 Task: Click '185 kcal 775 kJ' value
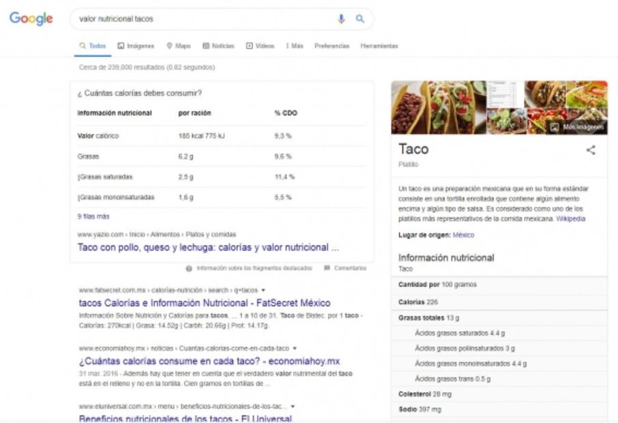201,136
